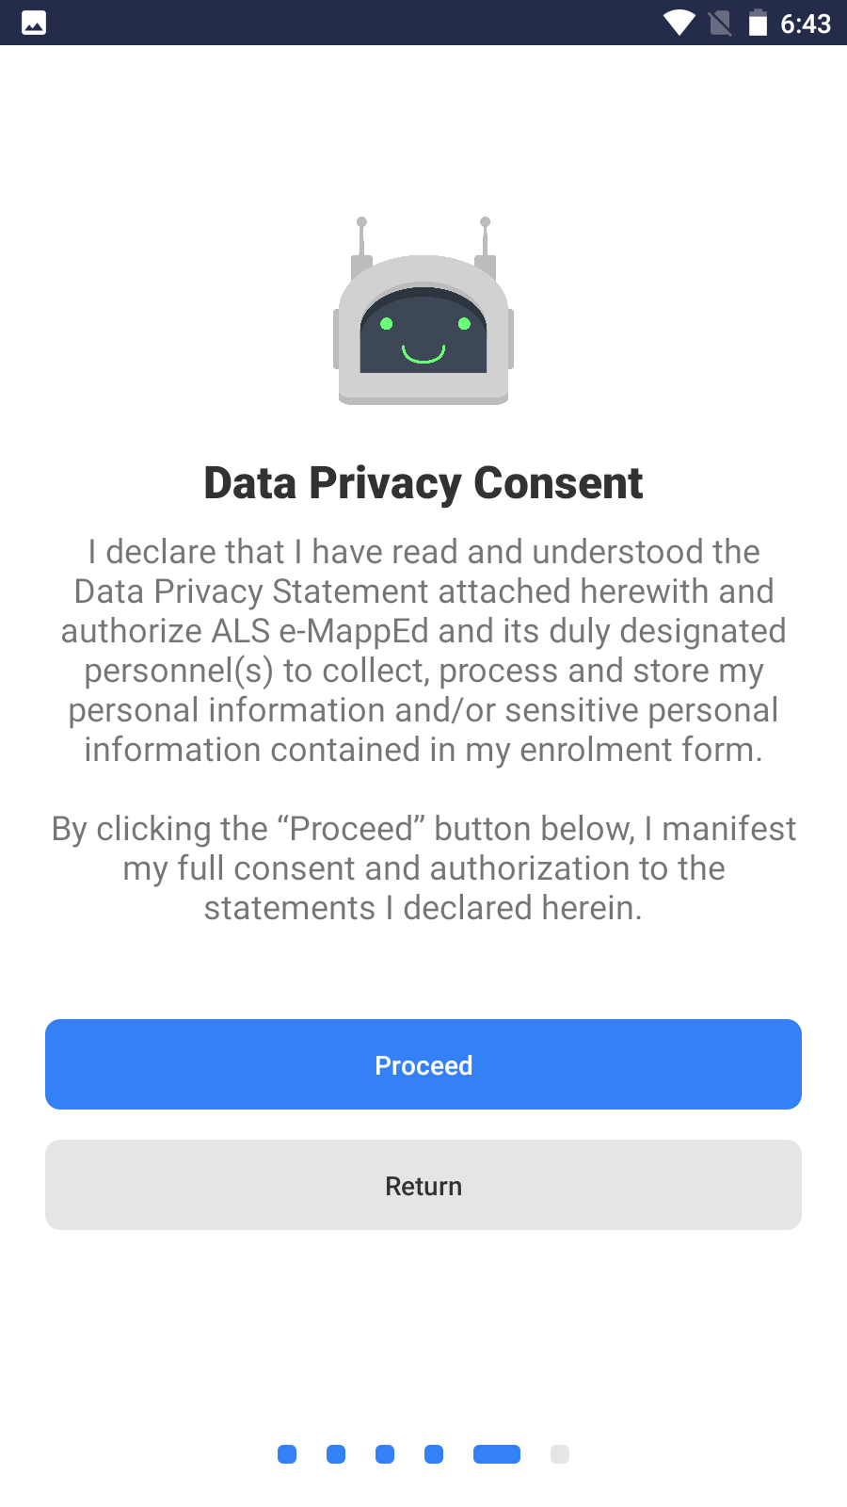Tap the battery status icon
This screenshot has height=1507, width=847.
coord(758,23)
